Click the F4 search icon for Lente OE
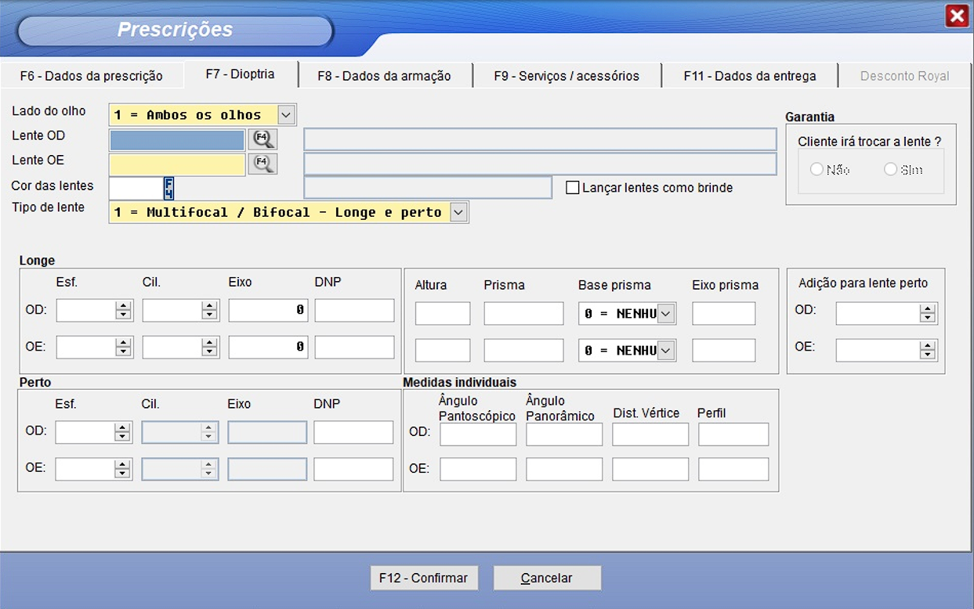The height and width of the screenshot is (609, 974). (x=263, y=164)
